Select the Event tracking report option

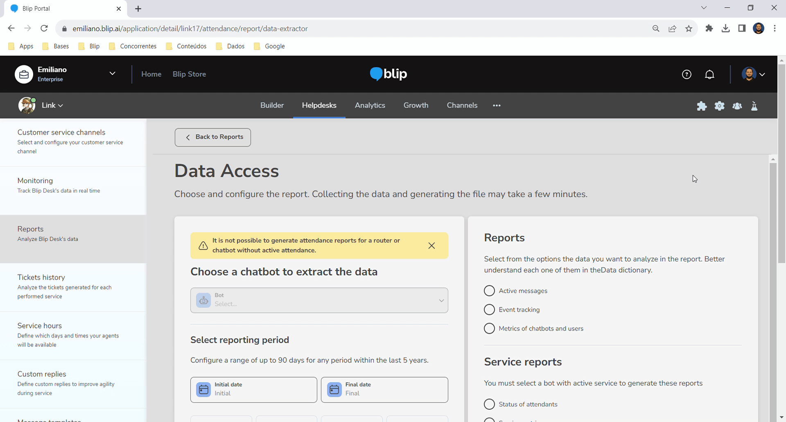(x=489, y=310)
